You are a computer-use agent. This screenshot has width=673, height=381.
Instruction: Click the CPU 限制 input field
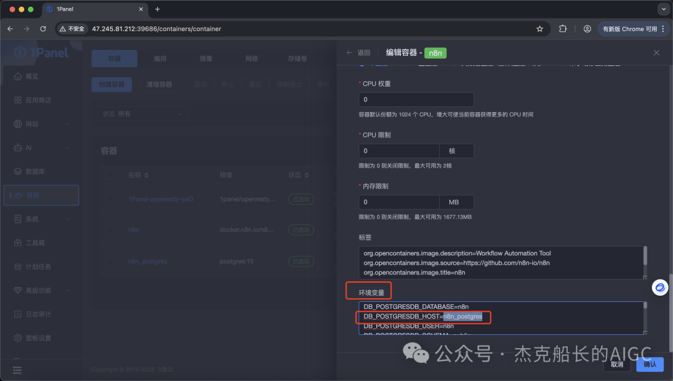[399, 151]
